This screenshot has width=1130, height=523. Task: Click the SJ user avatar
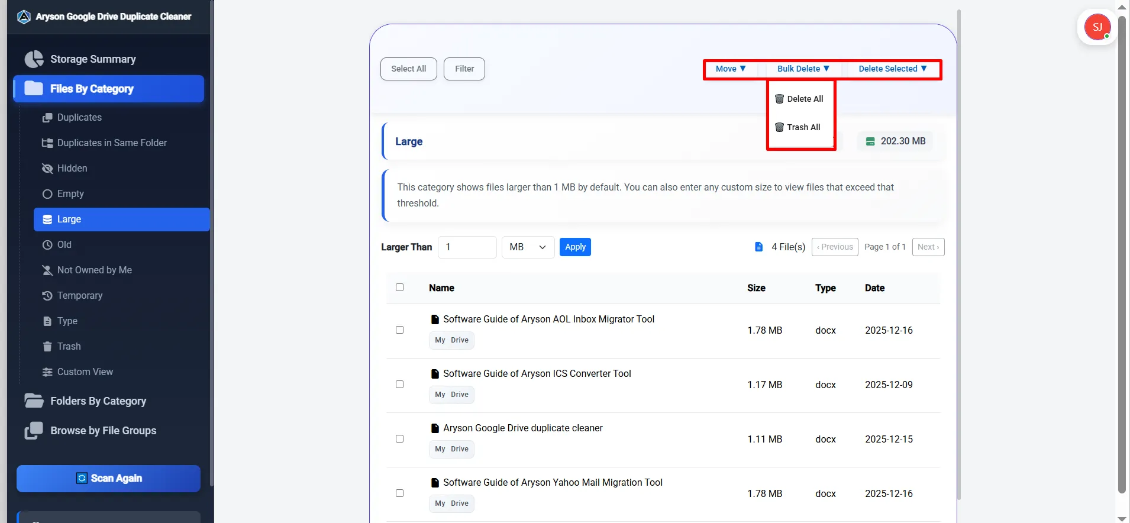click(1097, 27)
